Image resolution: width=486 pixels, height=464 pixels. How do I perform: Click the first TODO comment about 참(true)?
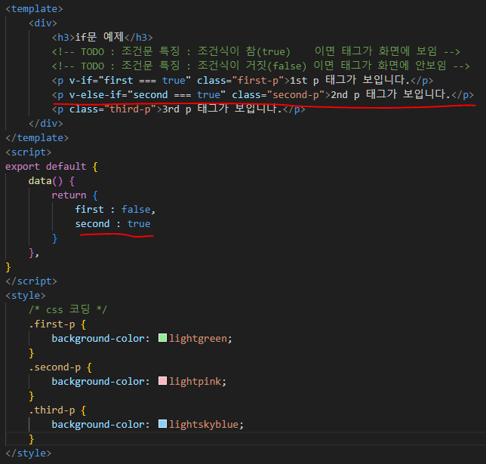click(x=256, y=51)
